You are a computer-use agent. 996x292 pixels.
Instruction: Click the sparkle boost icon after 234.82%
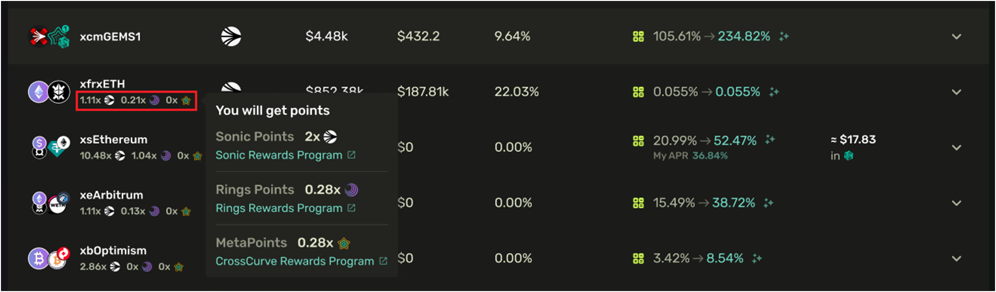(783, 37)
